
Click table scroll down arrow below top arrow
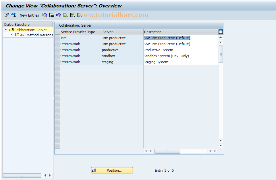(x=221, y=42)
